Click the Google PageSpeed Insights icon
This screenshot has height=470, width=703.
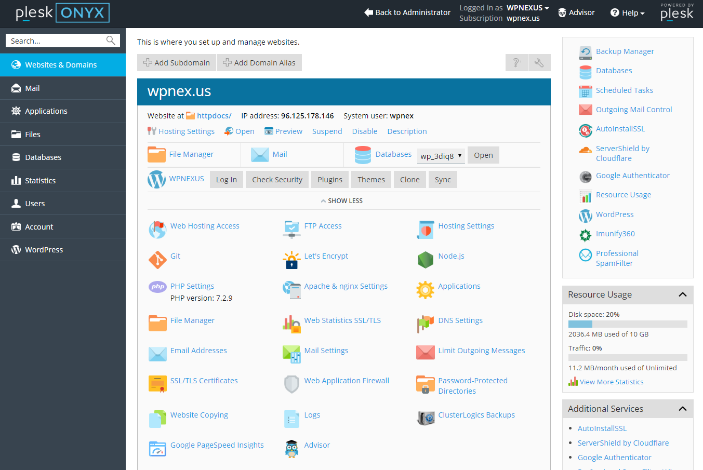157,449
